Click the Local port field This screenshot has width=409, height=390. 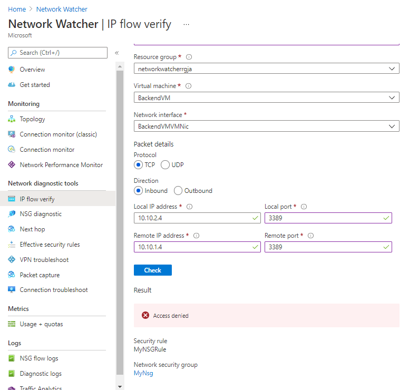click(328, 218)
